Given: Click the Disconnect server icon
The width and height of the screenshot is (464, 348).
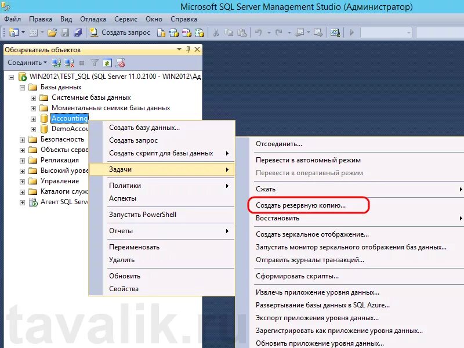Looking at the screenshot, I should point(69,63).
